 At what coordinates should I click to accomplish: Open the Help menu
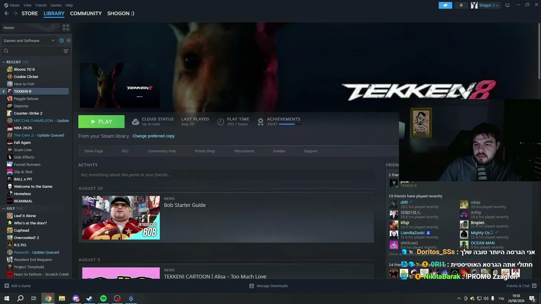[x=69, y=5]
